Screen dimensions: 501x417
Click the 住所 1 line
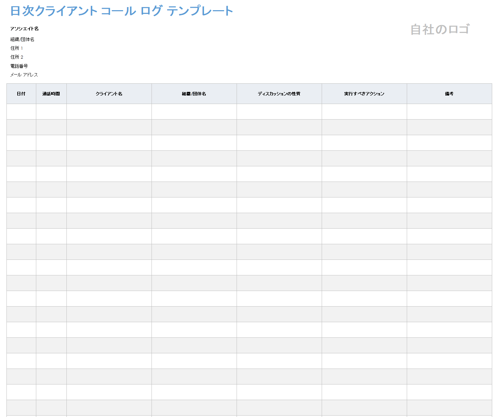pos(17,48)
